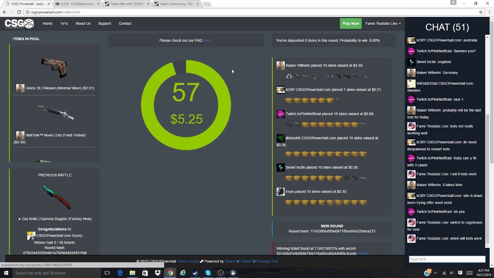Go back using browser back arrow

tap(5, 12)
